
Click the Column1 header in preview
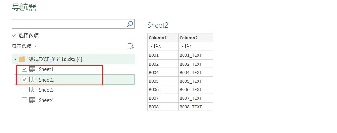(163, 38)
